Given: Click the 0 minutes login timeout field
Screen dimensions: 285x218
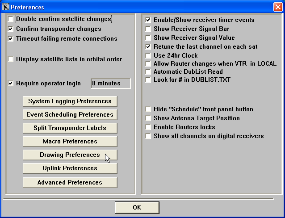Looking at the screenshot, I should click(111, 84).
